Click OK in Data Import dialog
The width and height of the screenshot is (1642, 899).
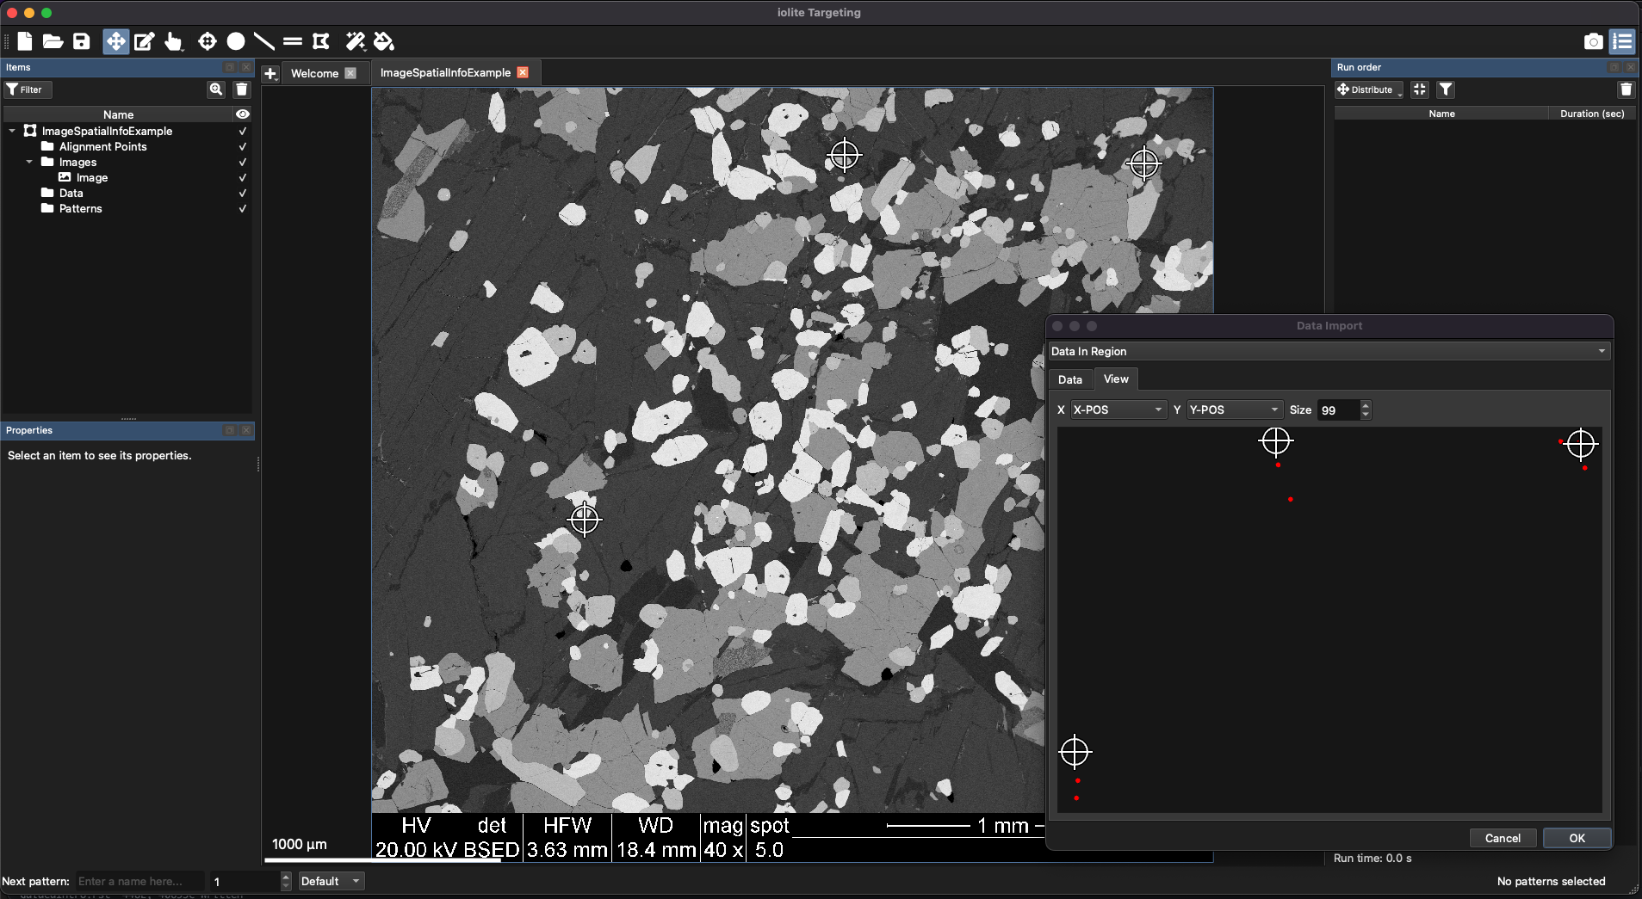tap(1577, 838)
